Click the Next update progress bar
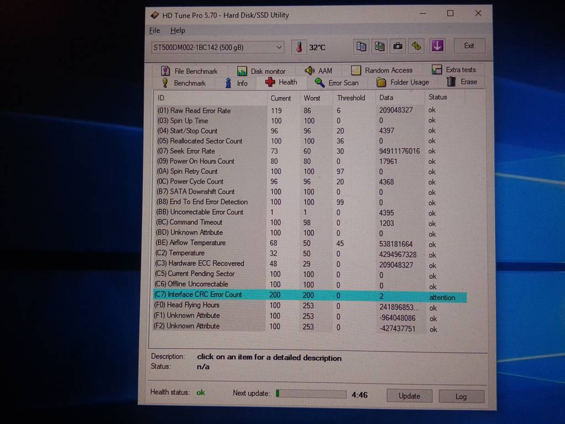Viewport: 565px width, 424px height. click(x=311, y=394)
